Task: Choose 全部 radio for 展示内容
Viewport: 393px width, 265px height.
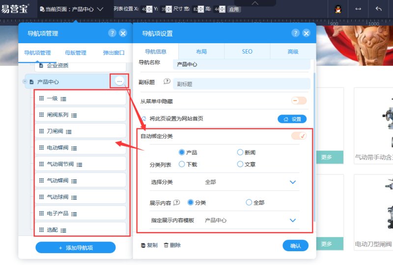Action: [x=249, y=202]
